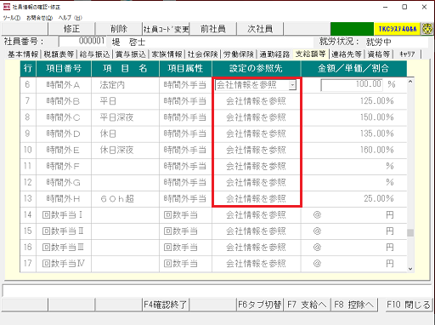Open the ツール menu
Image resolution: width=435 pixels, height=325 pixels.
coord(12,18)
